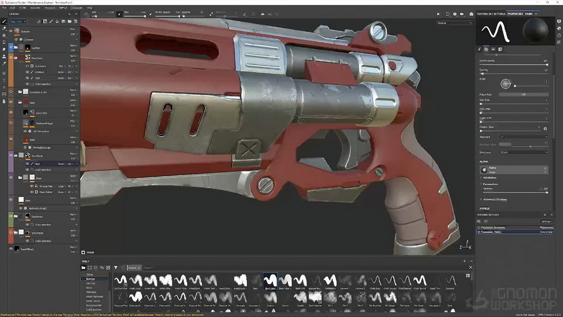Image resolution: width=563 pixels, height=317 pixels.
Task: Click the Settings button in Texture Set List
Action: [x=546, y=221]
